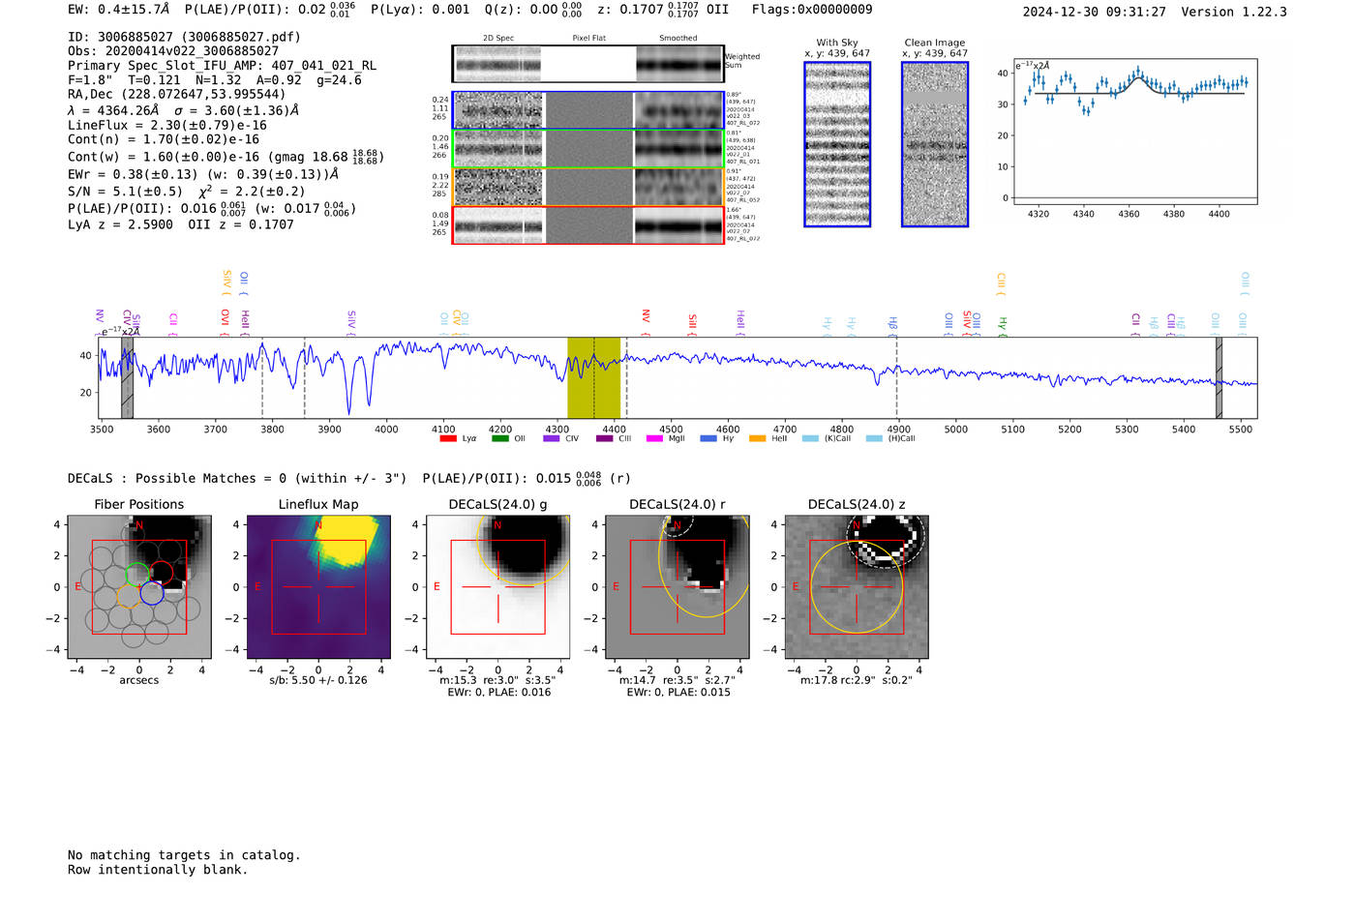Image resolution: width=1355 pixels, height=922 pixels.
Task: Click the '2D Spec' column header
Action: (498, 38)
